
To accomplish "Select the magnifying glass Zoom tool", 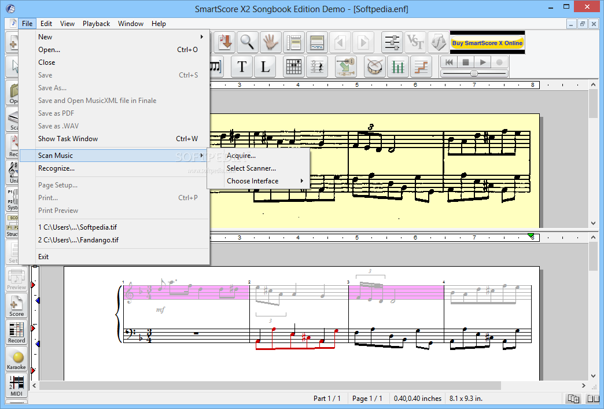I will tap(247, 42).
